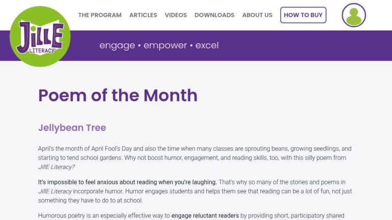The height and width of the screenshot is (220, 392).
Task: Open The Program menu item
Action: click(100, 15)
